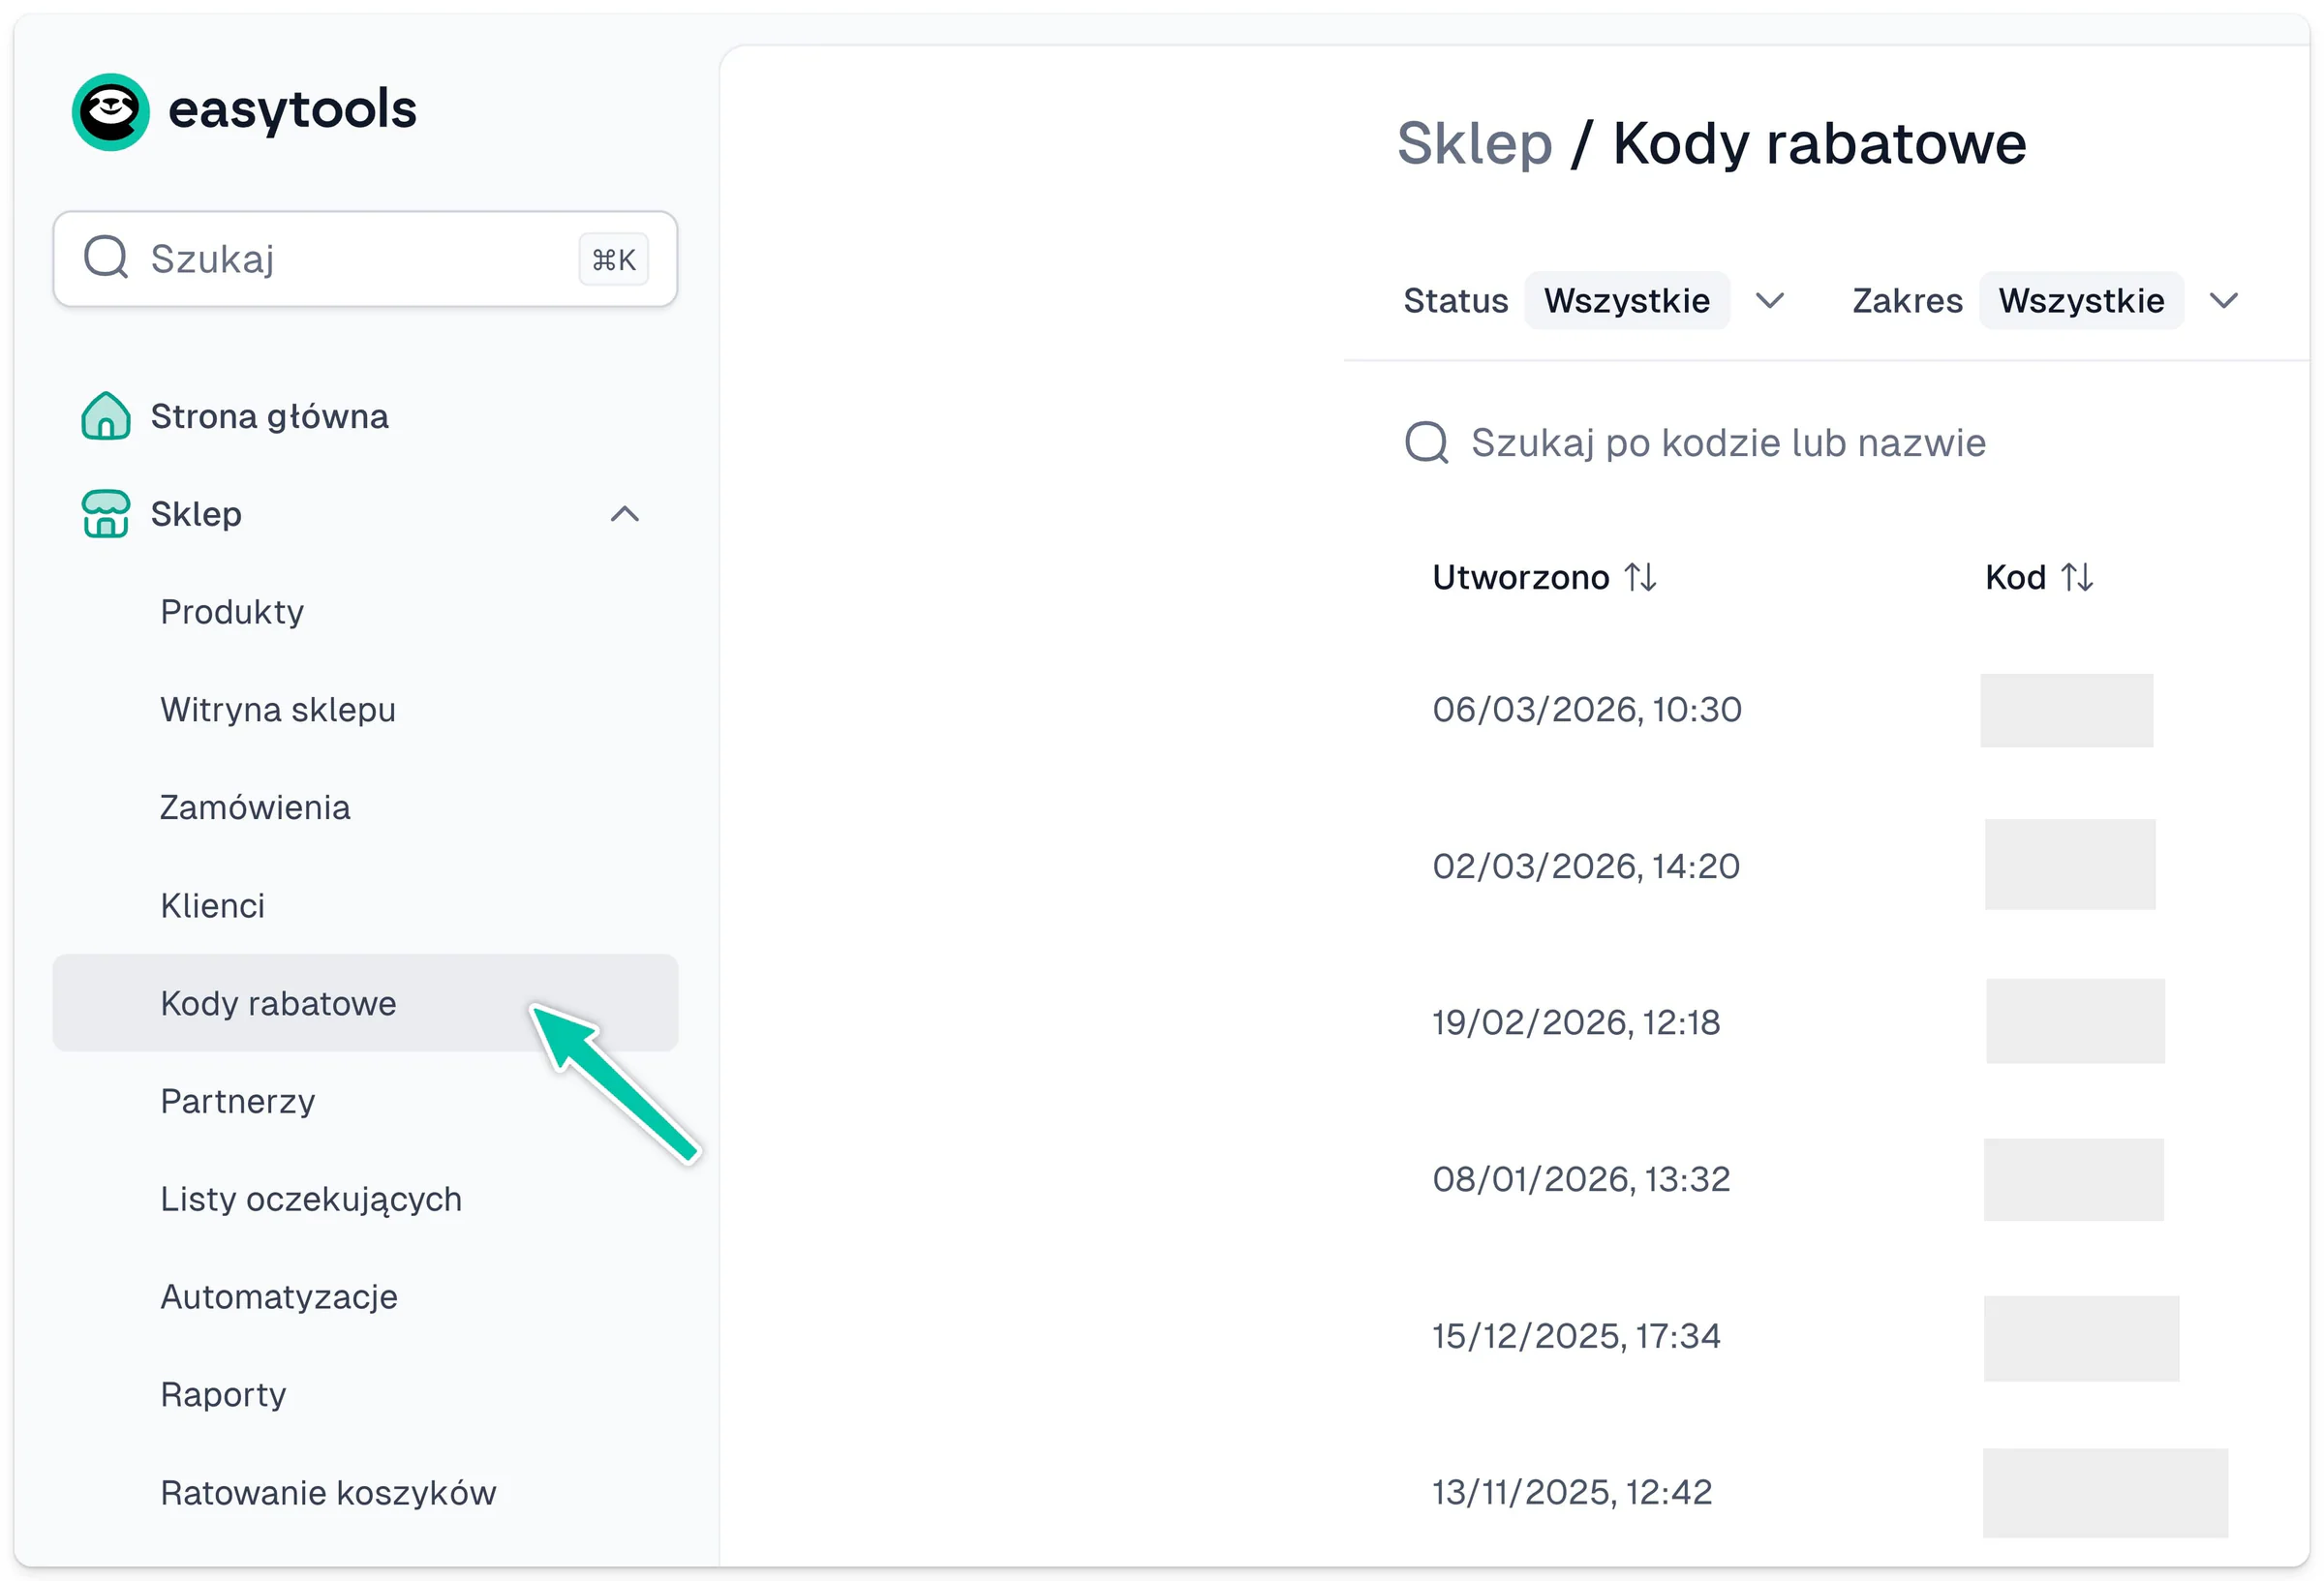
Task: Click the easytools sloth logo icon
Action: [x=111, y=111]
